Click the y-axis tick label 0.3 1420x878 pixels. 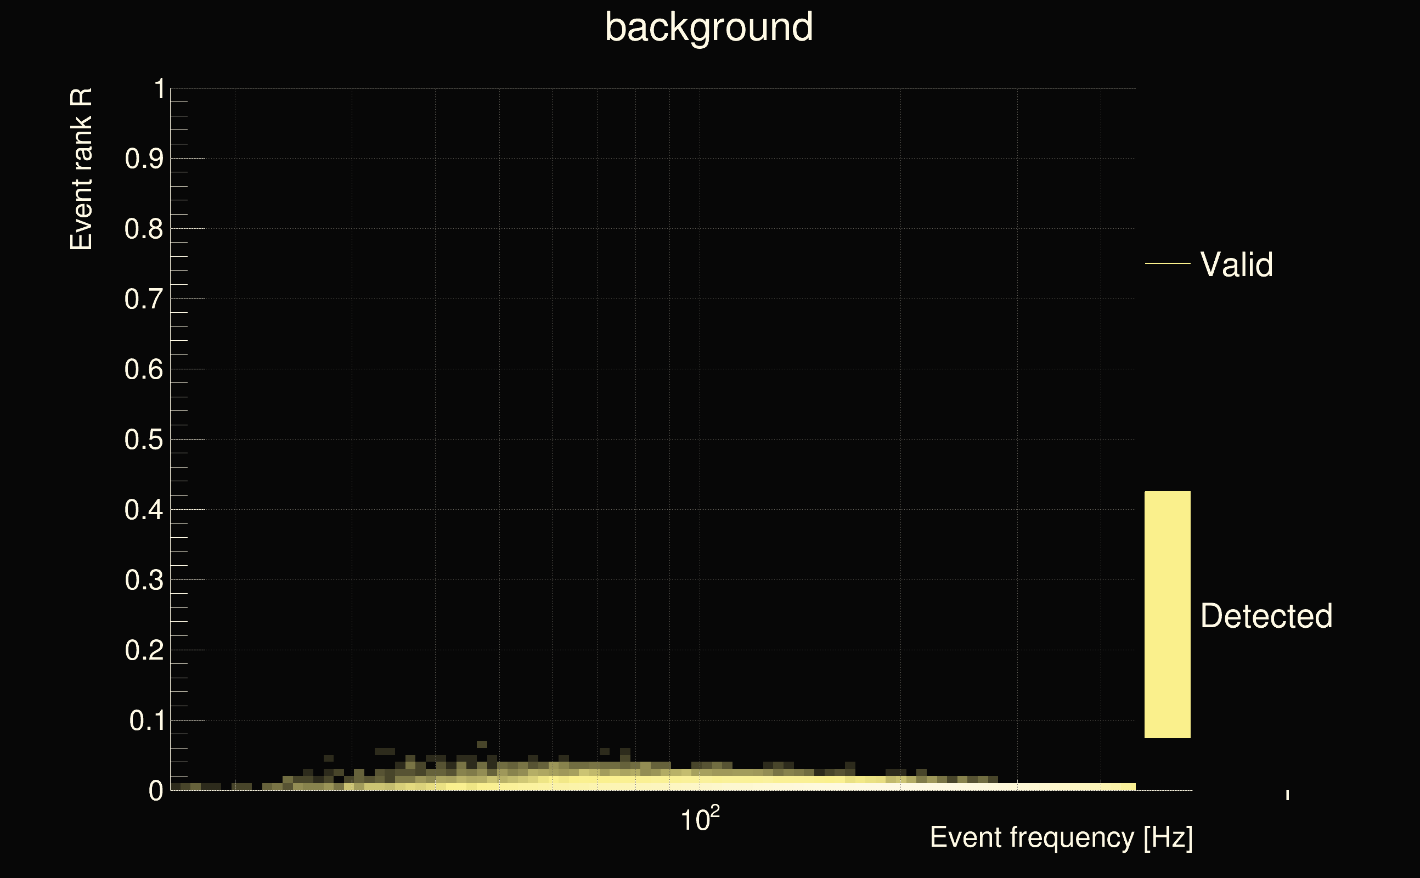click(x=144, y=581)
